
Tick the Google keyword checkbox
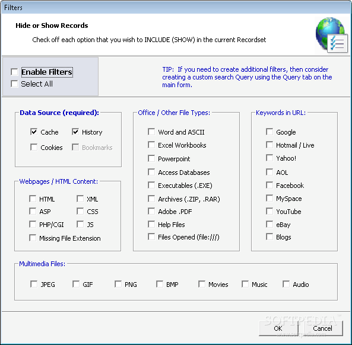269,132
